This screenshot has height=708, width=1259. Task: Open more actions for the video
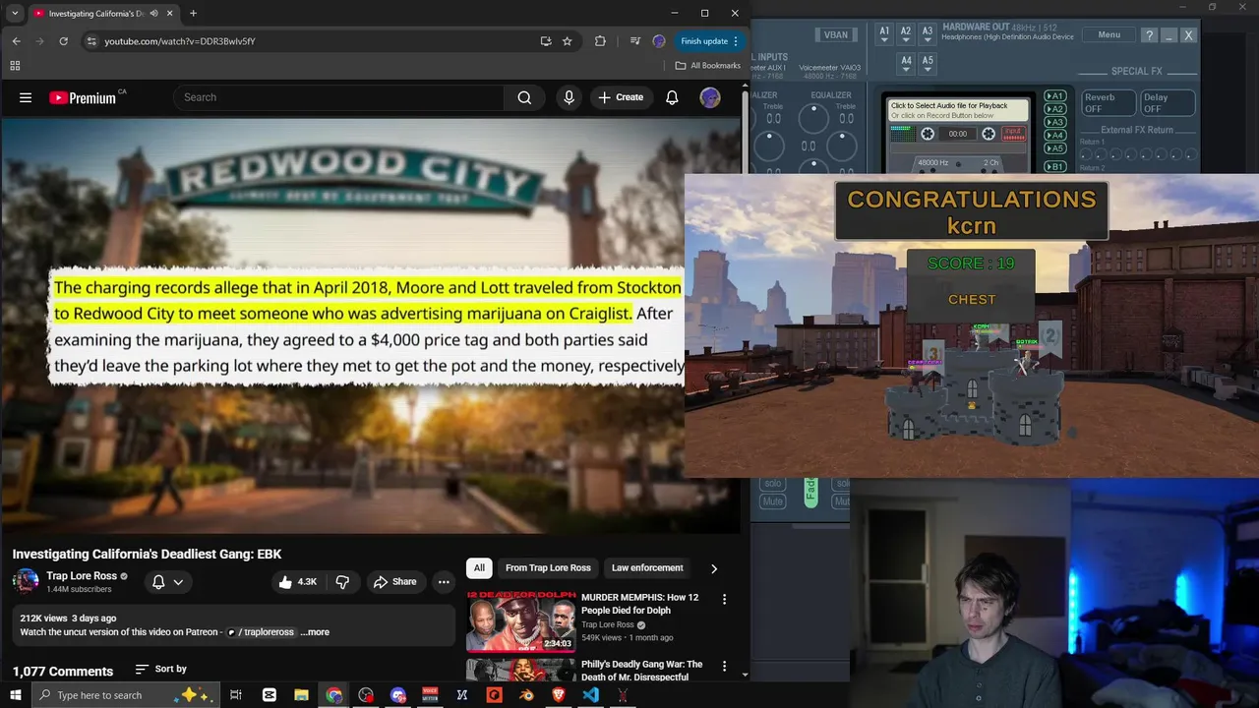pyautogui.click(x=444, y=582)
